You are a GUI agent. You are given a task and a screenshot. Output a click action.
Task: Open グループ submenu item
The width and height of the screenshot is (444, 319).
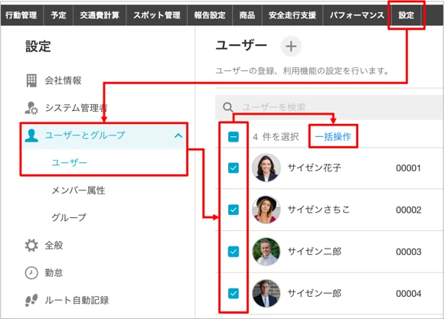pyautogui.click(x=69, y=217)
